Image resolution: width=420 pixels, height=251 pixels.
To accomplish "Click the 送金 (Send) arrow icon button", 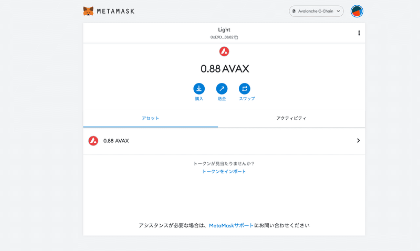I will (x=222, y=89).
